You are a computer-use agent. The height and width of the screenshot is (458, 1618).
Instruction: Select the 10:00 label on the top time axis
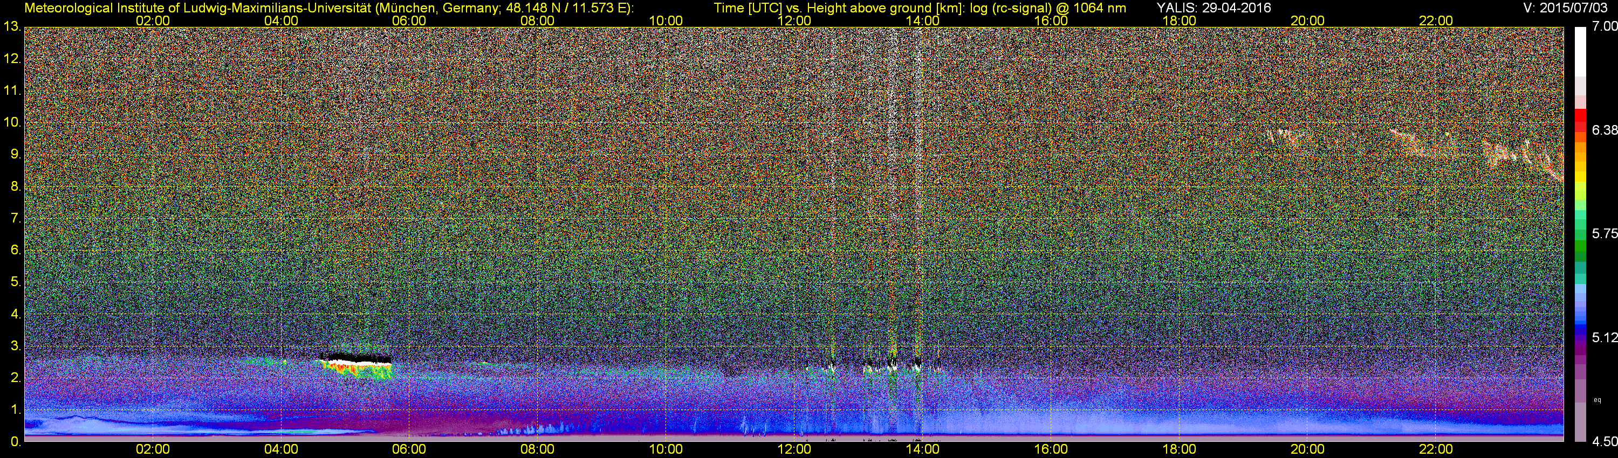tap(666, 20)
